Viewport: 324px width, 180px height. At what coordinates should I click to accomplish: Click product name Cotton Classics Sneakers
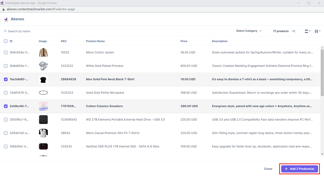104,106
